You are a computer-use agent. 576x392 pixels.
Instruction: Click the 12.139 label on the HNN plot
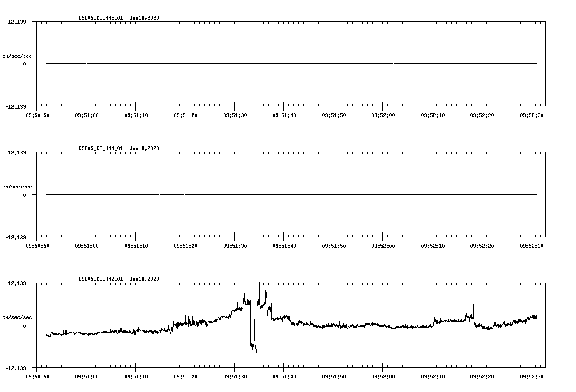point(17,152)
